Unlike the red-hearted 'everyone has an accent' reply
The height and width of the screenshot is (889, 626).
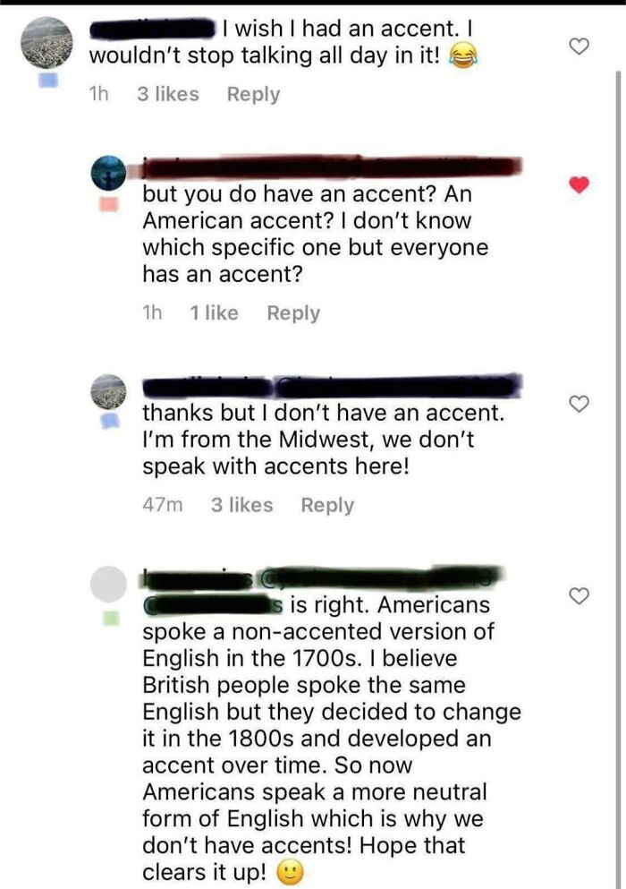click(x=579, y=184)
